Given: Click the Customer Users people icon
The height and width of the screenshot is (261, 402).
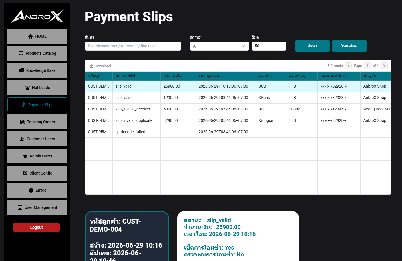Looking at the screenshot, I should [22, 139].
